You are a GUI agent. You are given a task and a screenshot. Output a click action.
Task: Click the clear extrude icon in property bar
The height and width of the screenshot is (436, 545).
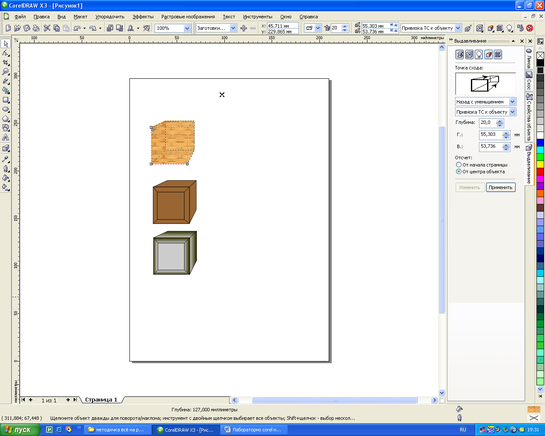pyautogui.click(x=530, y=28)
